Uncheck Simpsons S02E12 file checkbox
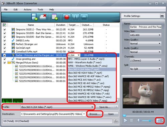Image resolution: width=167 pixels, height=127 pixels. point(5,29)
